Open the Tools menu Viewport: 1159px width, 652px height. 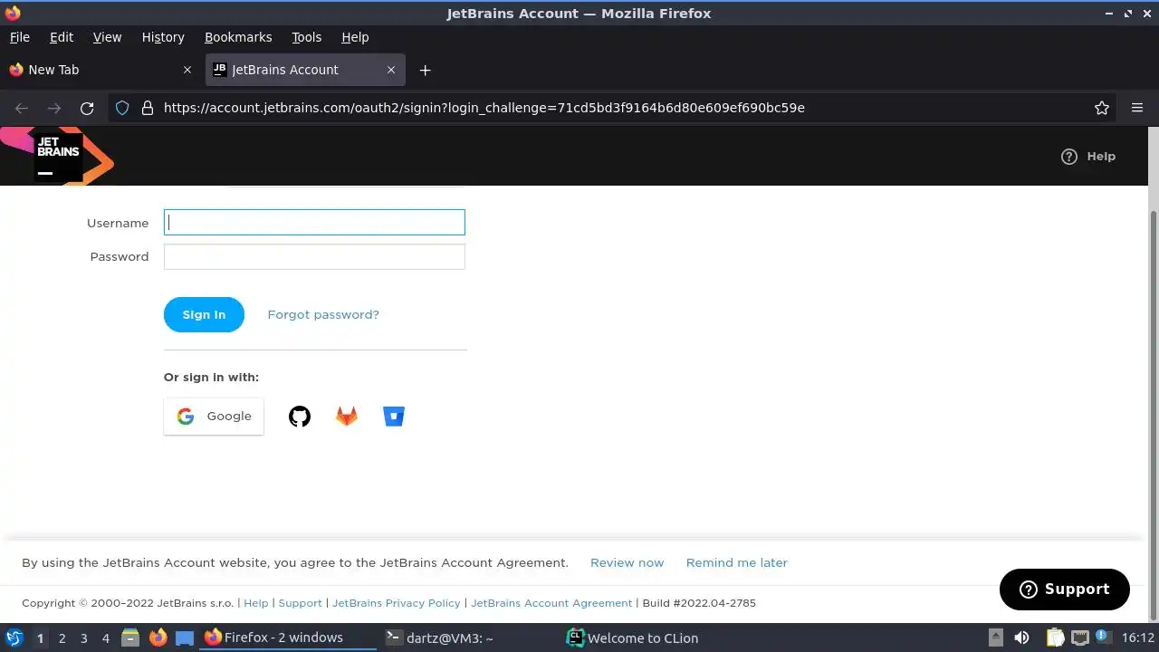pyautogui.click(x=307, y=37)
